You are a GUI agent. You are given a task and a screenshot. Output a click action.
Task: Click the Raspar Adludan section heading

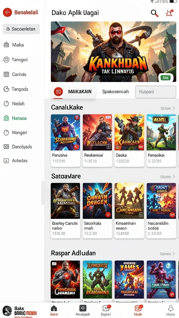tap(73, 253)
